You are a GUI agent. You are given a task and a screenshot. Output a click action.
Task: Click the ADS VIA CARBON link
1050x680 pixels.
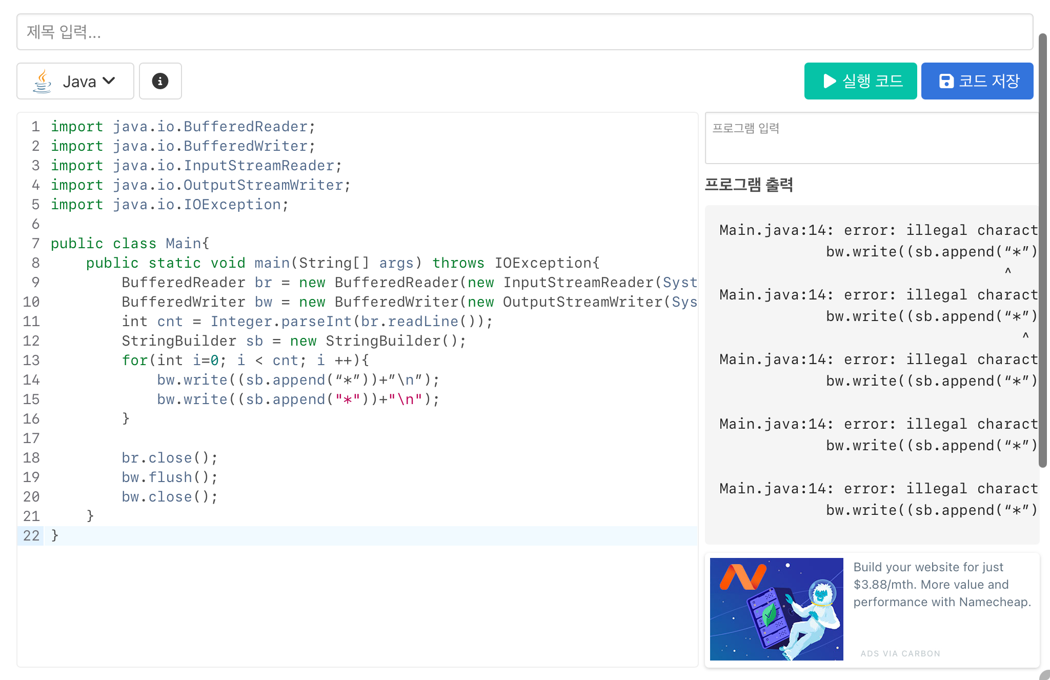(900, 653)
